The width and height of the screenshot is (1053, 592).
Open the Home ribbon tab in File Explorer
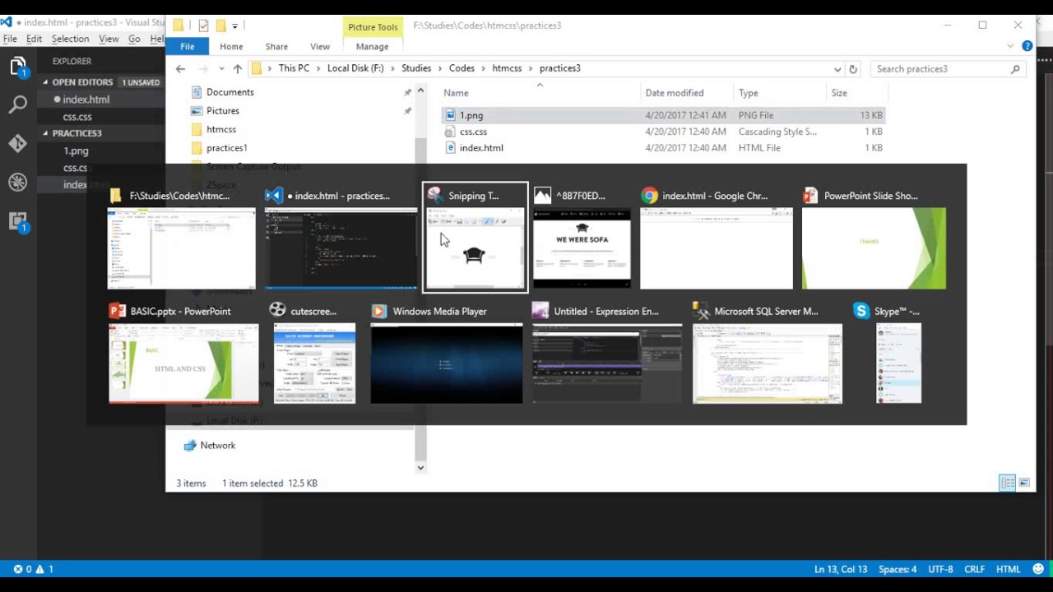tap(231, 47)
